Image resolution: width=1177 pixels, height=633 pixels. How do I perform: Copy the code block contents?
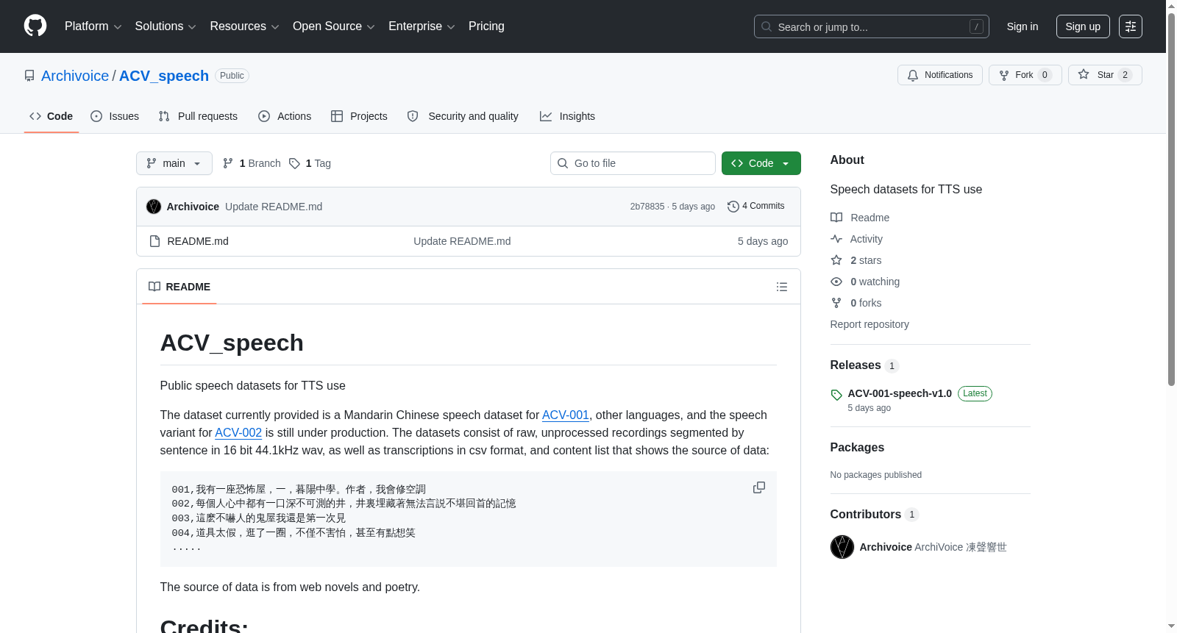point(759,488)
